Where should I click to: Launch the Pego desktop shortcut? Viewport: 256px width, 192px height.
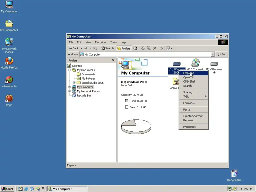[x=9, y=100]
